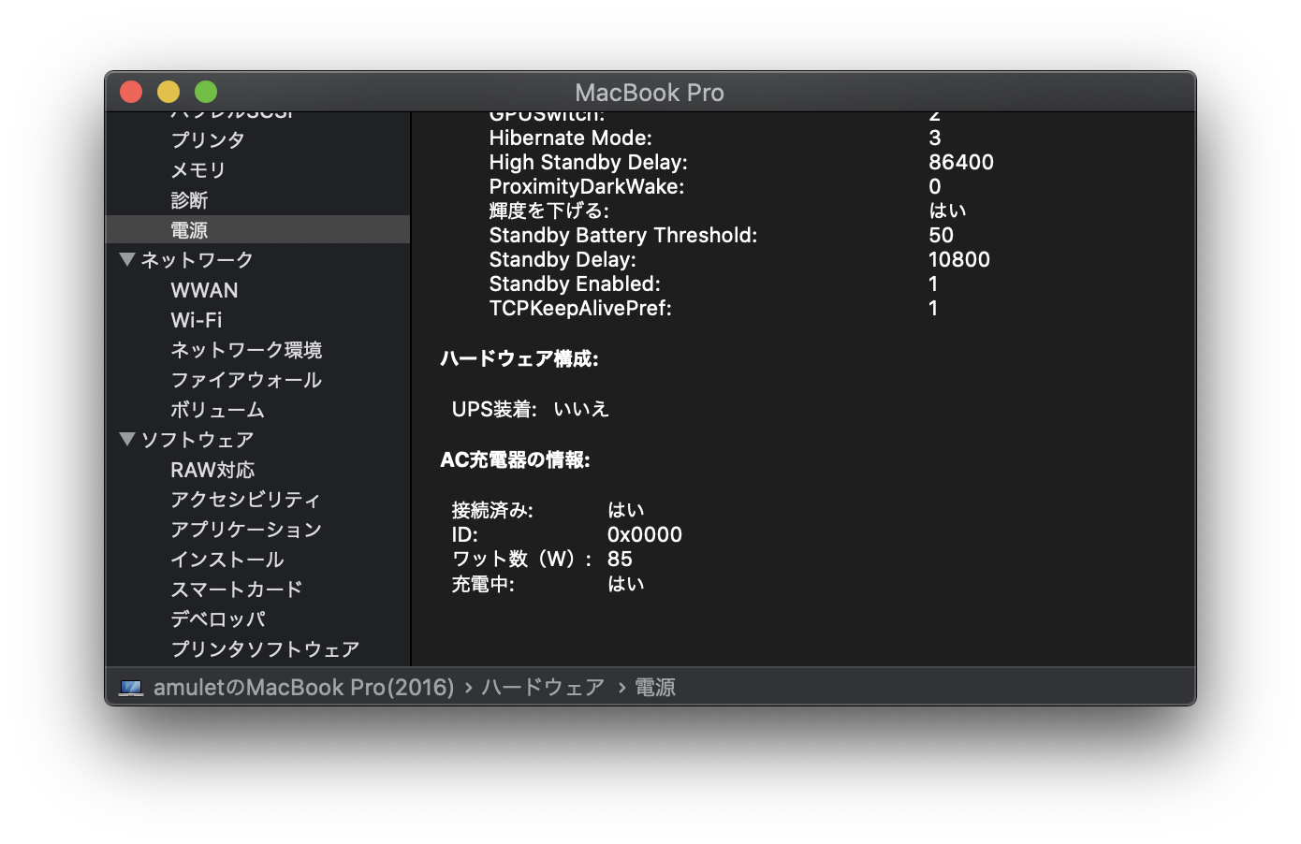
Task: Open 診断 in the sidebar
Action: point(189,200)
